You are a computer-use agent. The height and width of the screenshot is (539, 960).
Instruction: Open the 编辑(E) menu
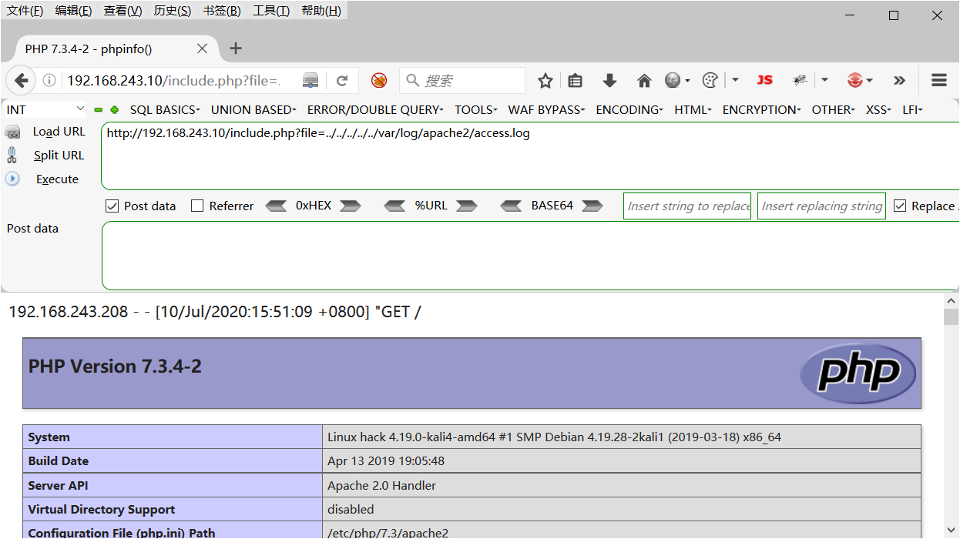click(74, 11)
